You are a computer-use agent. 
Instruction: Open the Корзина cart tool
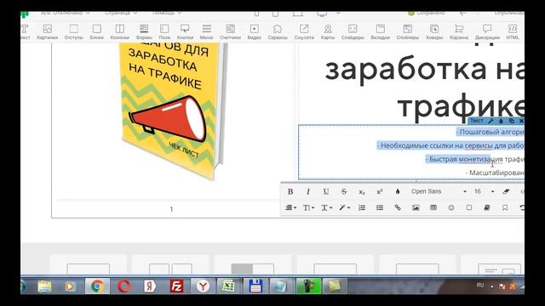click(x=459, y=31)
